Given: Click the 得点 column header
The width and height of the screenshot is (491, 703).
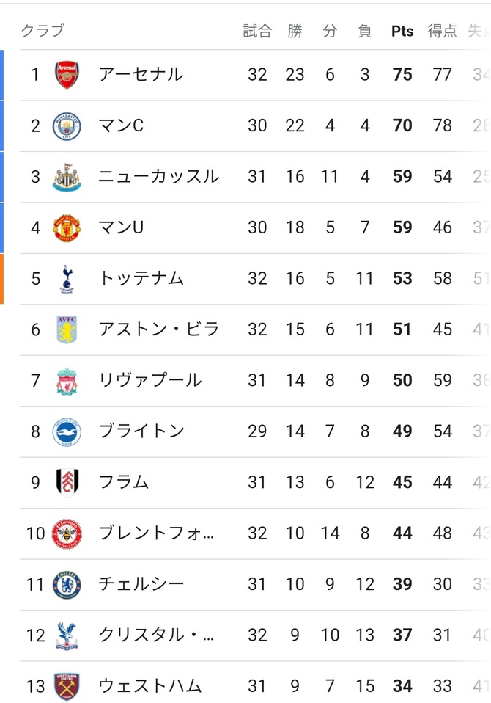Looking at the screenshot, I should pos(442,31).
